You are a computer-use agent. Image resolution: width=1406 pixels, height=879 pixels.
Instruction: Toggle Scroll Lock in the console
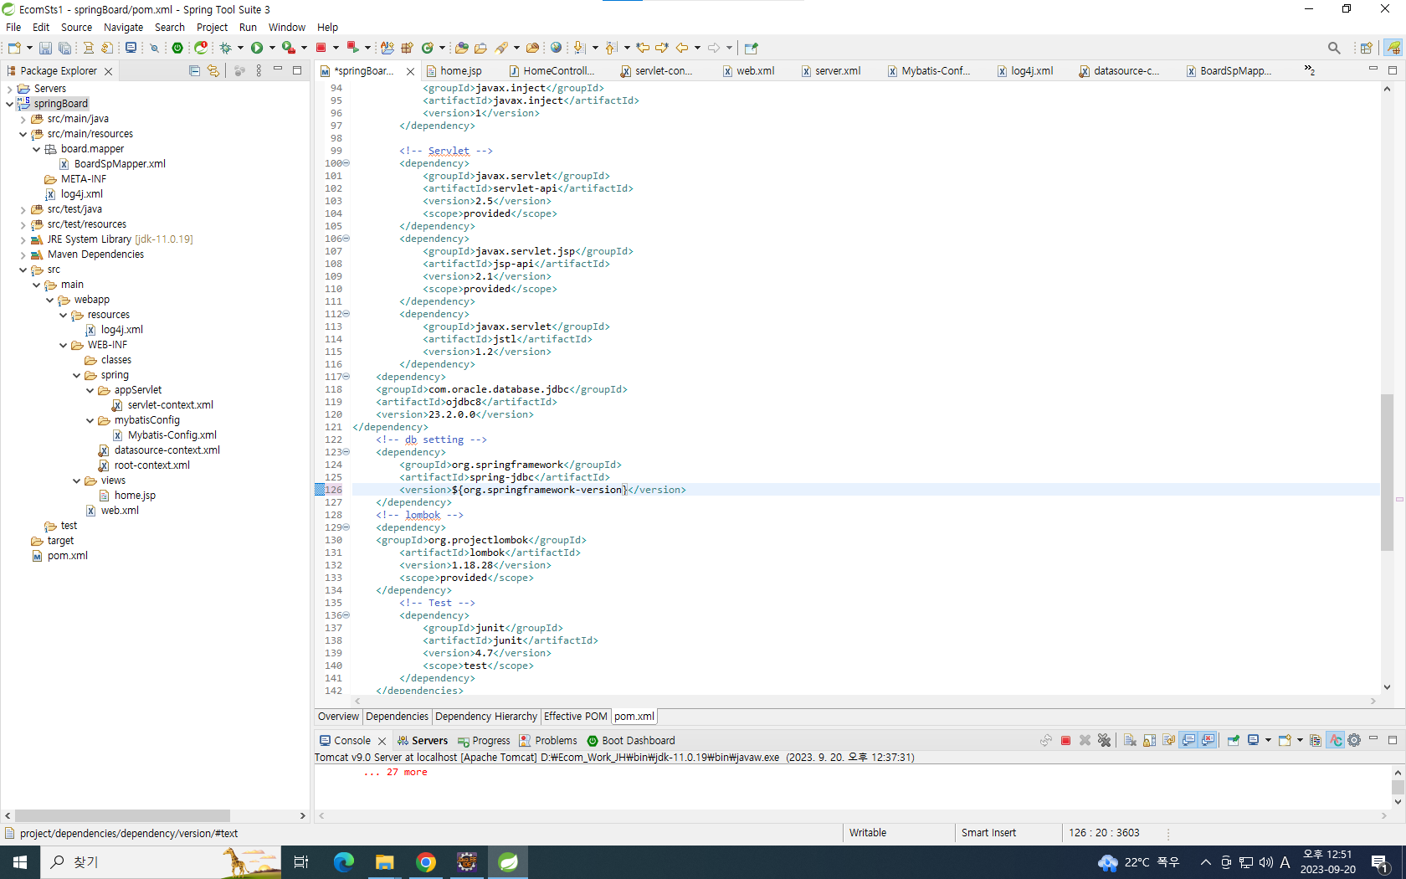coord(1149,740)
